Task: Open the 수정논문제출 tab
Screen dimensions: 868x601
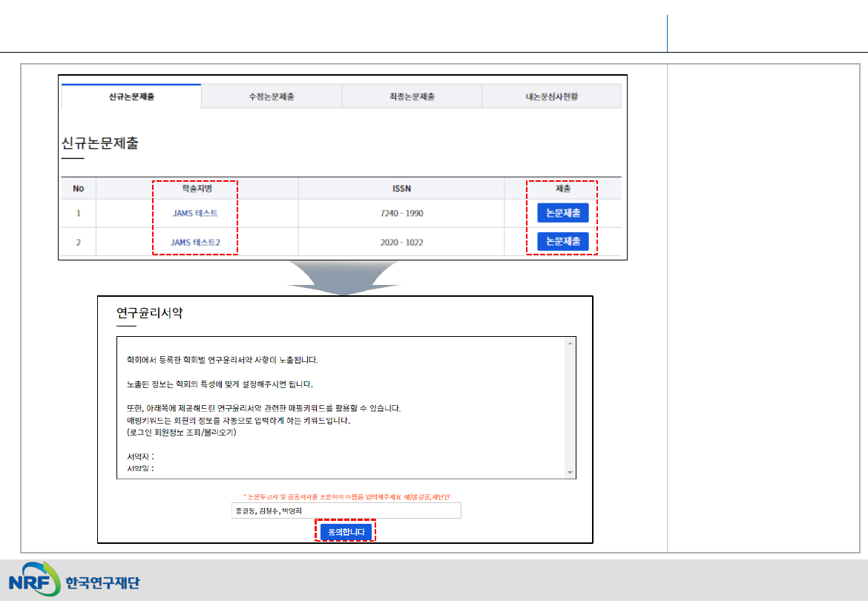Action: click(272, 96)
